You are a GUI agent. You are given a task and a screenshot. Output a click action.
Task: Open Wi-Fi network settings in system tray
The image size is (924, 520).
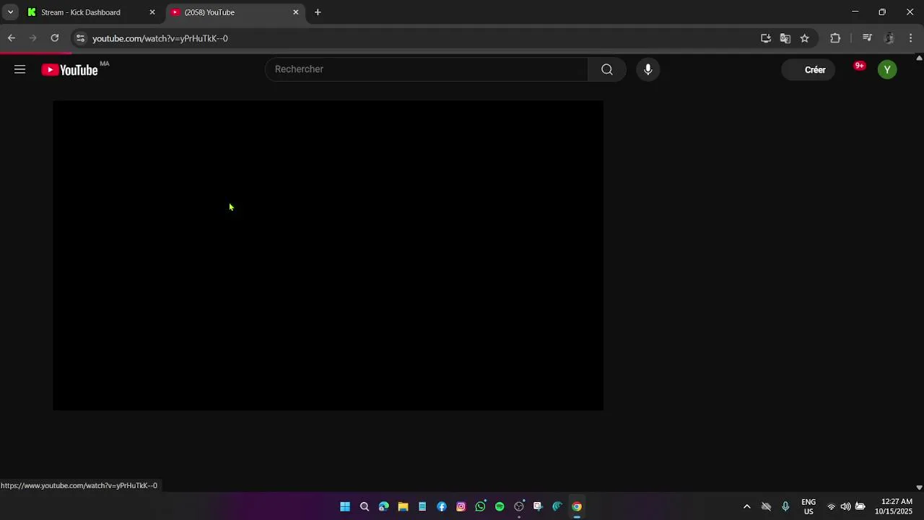click(x=831, y=506)
